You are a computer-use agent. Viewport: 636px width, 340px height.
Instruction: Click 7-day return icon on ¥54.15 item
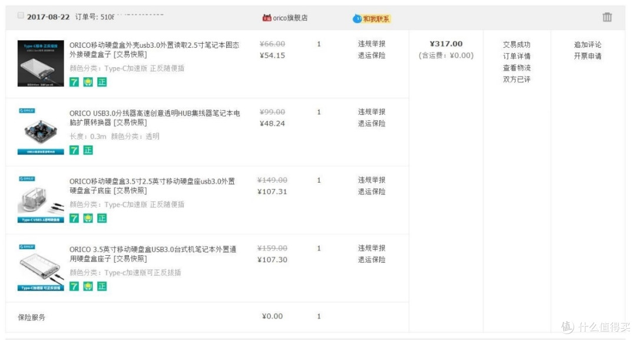[74, 82]
